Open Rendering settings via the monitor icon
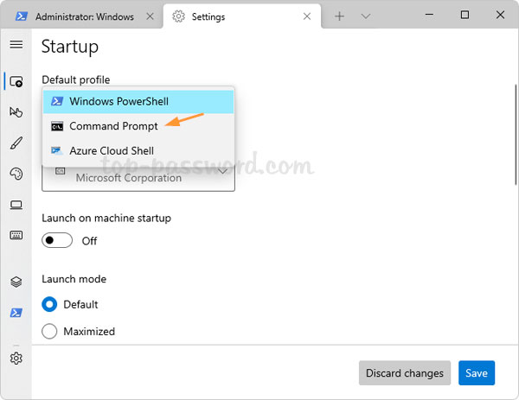The height and width of the screenshot is (400, 519). 16,205
